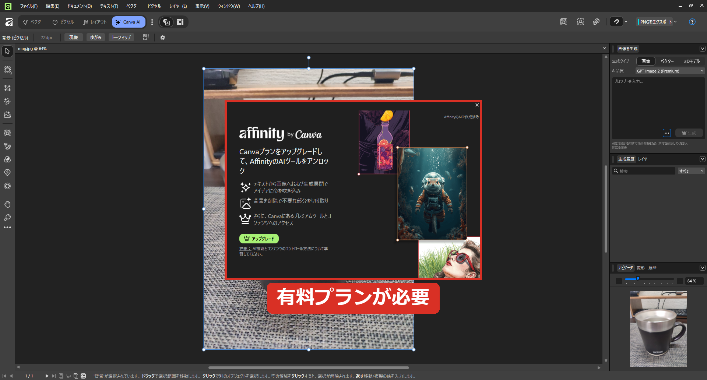This screenshot has width=707, height=380.
Task: Click the portrait sphere tool icon
Action: point(7,186)
